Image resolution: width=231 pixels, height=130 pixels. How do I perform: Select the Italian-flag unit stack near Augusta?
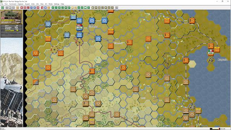tap(211, 52)
